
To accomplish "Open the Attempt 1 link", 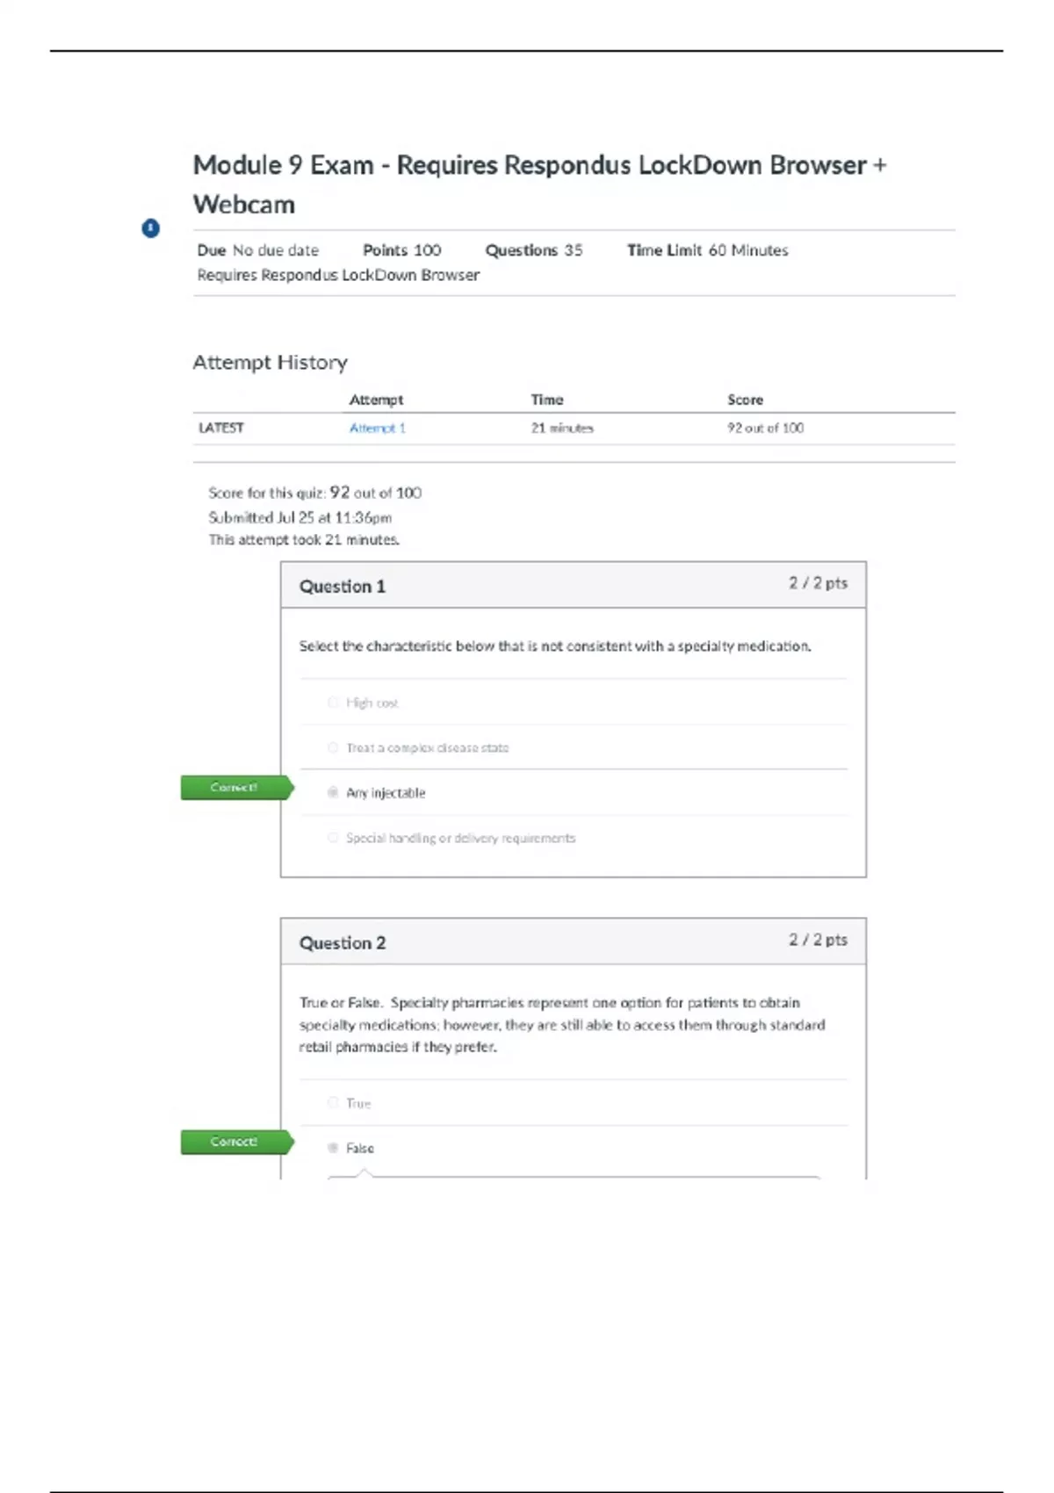I will point(377,429).
